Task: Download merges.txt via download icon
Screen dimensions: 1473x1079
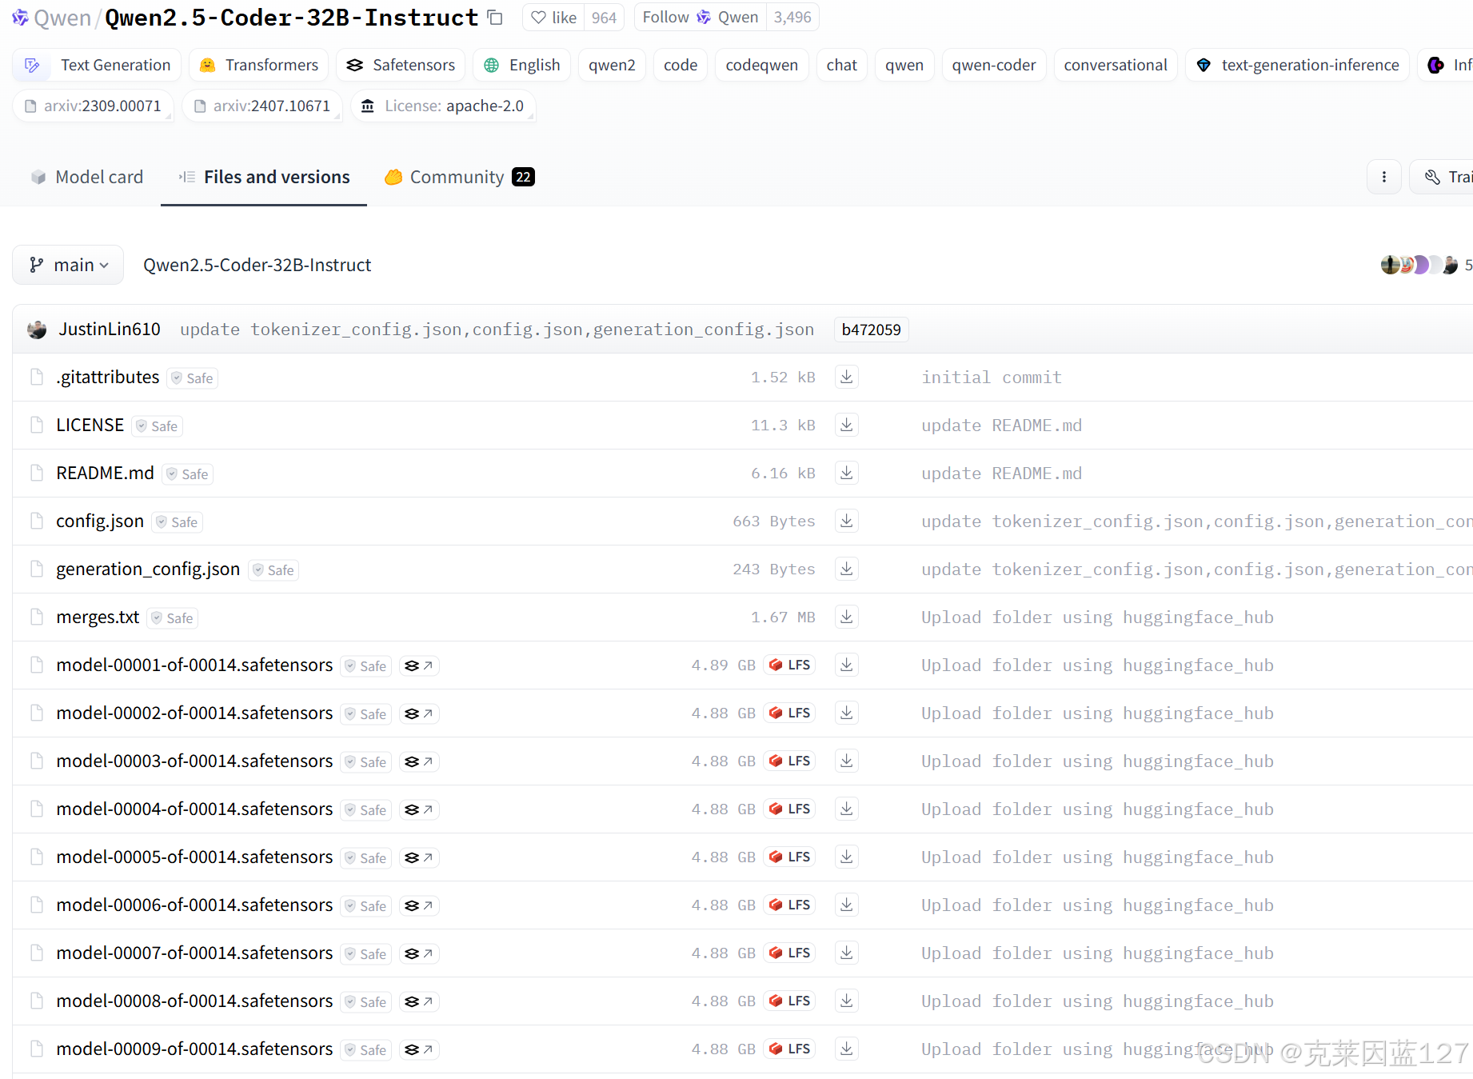Action: (x=846, y=617)
